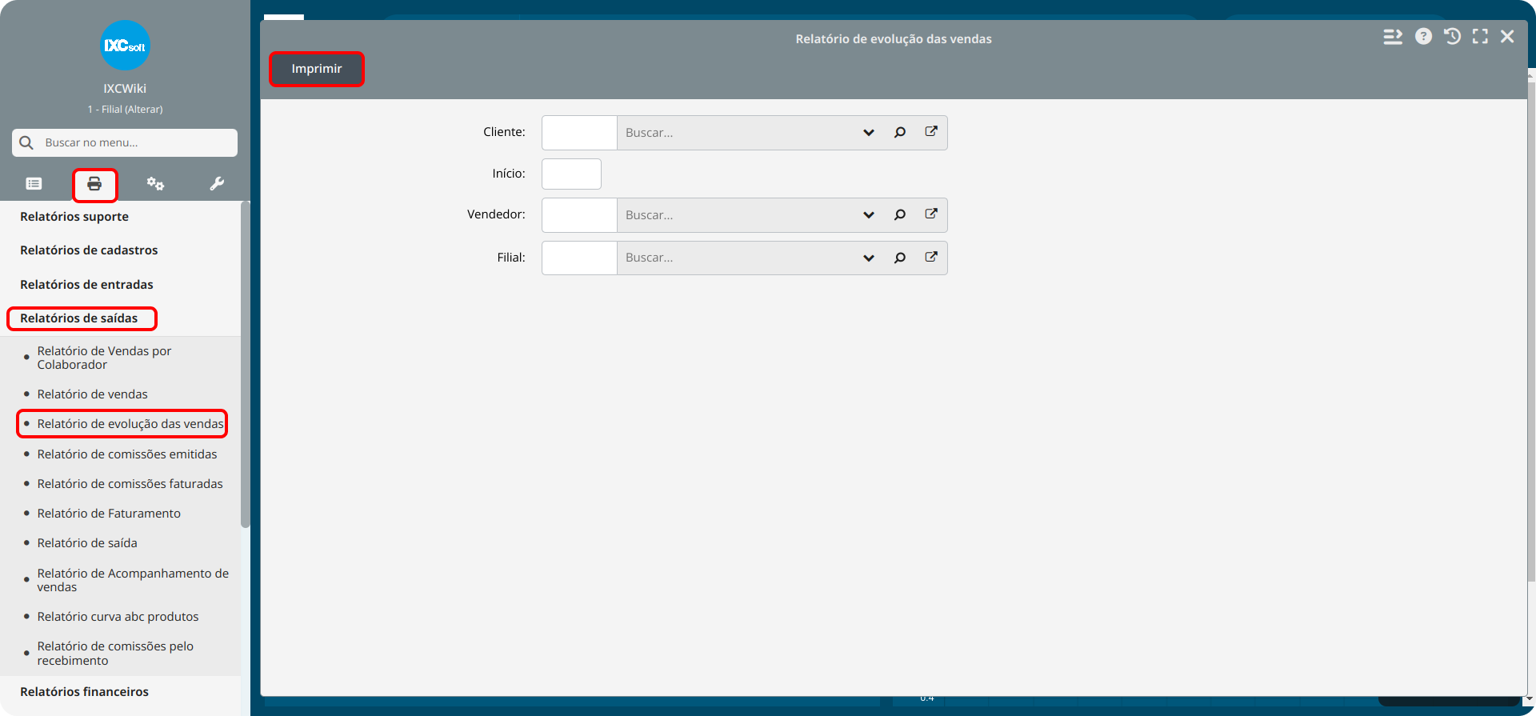The image size is (1536, 716).
Task: Open Vendedor record in new window icon
Action: pyautogui.click(x=931, y=214)
